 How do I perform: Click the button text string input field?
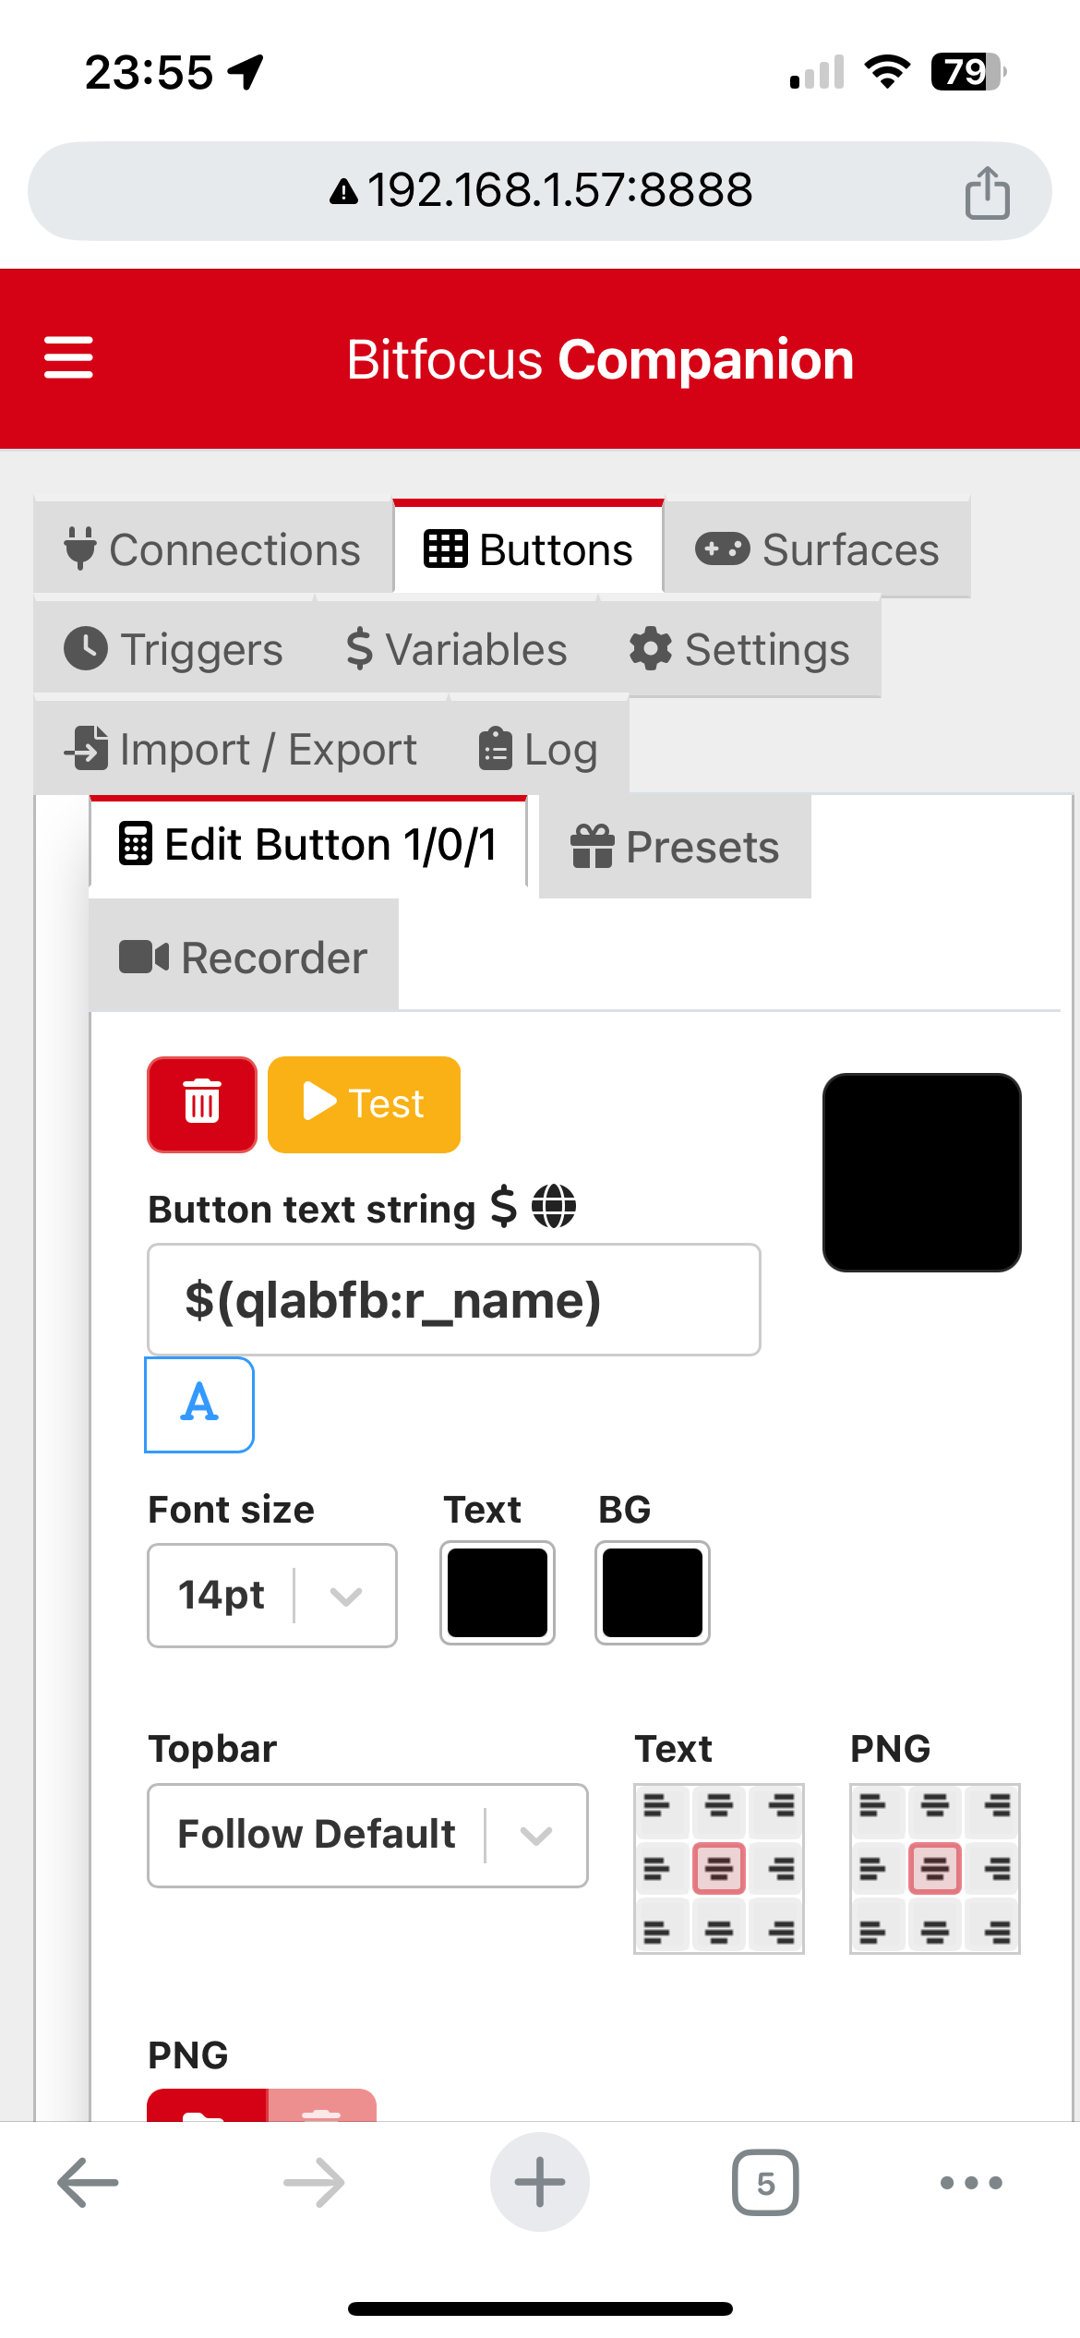click(453, 1300)
